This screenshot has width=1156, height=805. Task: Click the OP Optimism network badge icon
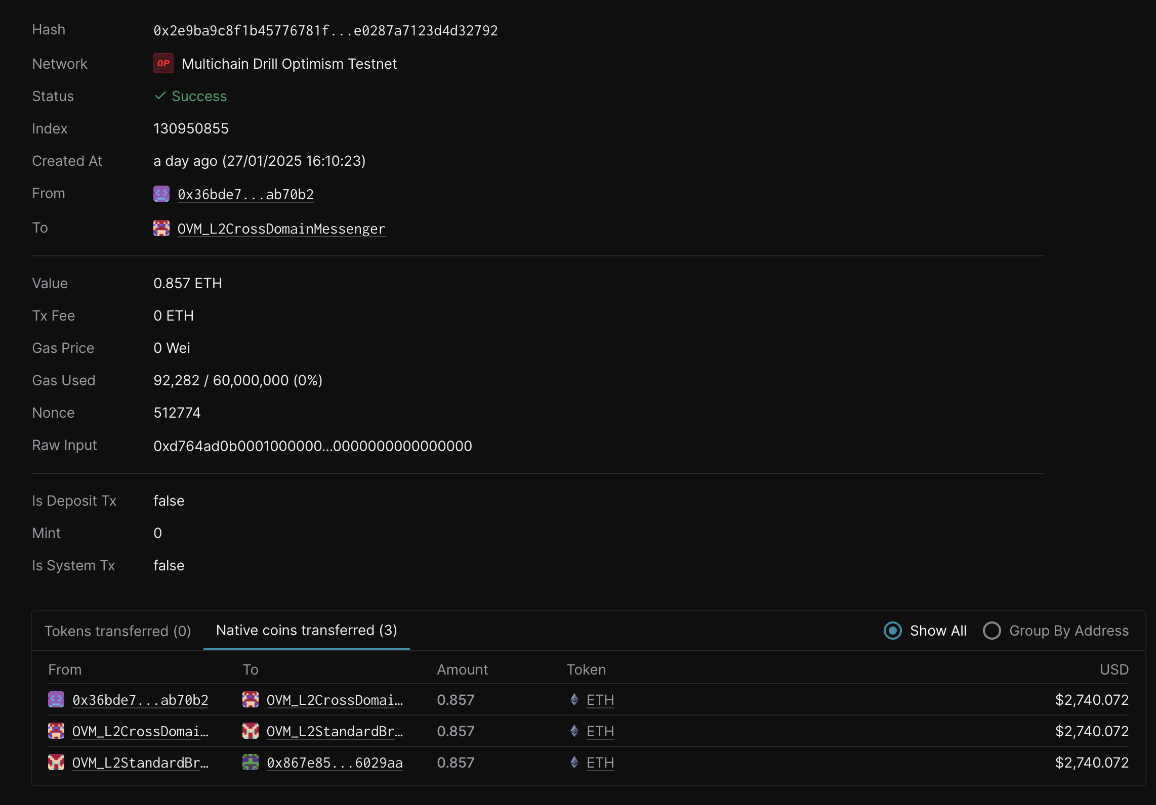click(163, 63)
